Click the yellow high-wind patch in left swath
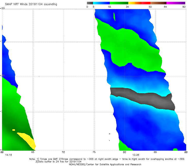Viewport: 188px width, 166px height. click(x=27, y=141)
